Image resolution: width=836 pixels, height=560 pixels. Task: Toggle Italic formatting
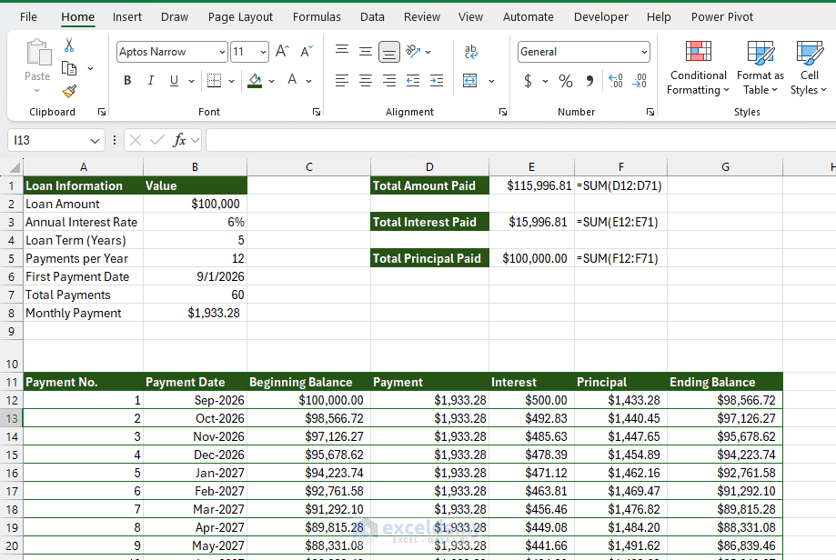(151, 81)
